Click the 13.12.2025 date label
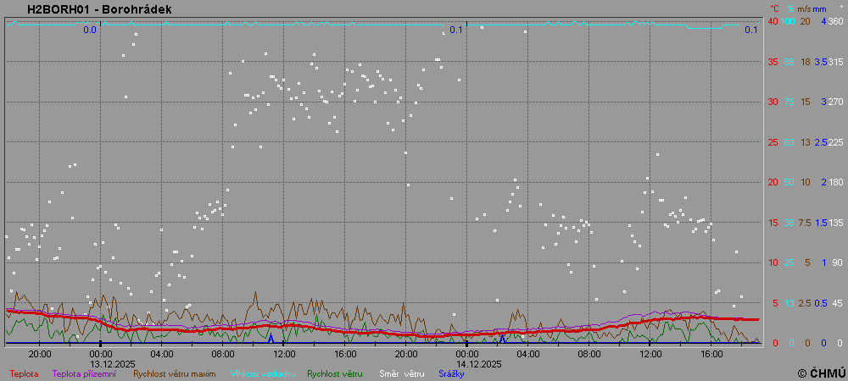This screenshot has width=848, height=381. pyautogui.click(x=113, y=363)
